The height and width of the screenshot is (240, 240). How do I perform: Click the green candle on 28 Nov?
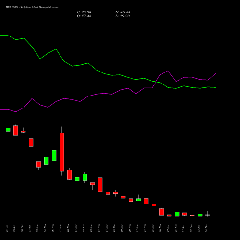(177, 214)
